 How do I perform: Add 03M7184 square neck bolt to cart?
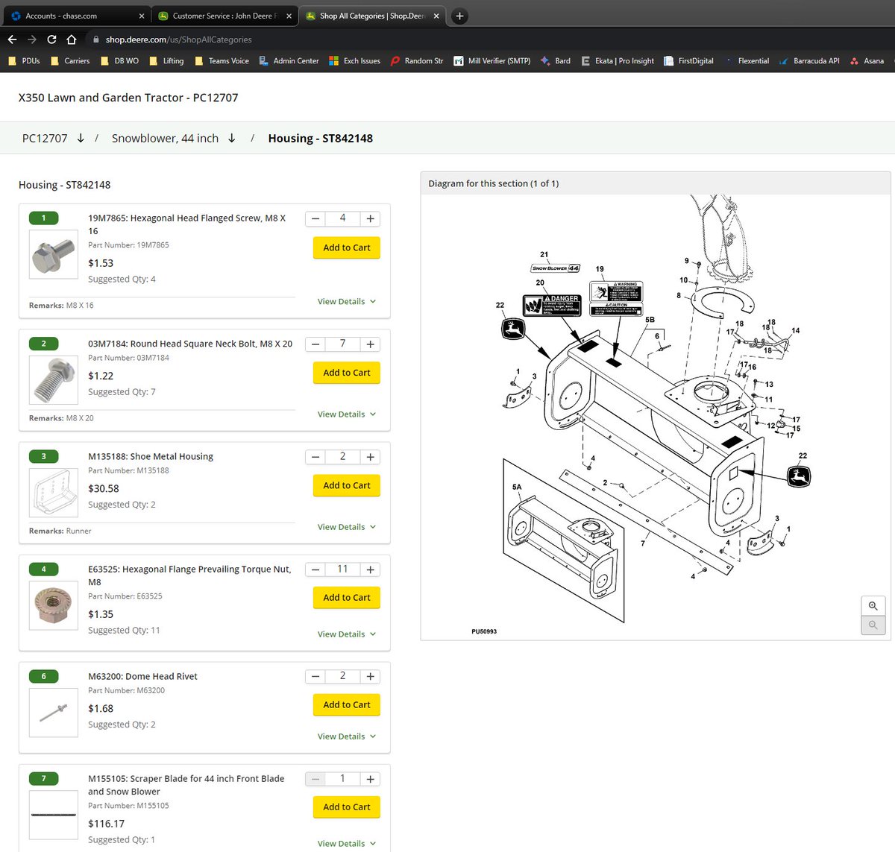pyautogui.click(x=347, y=373)
